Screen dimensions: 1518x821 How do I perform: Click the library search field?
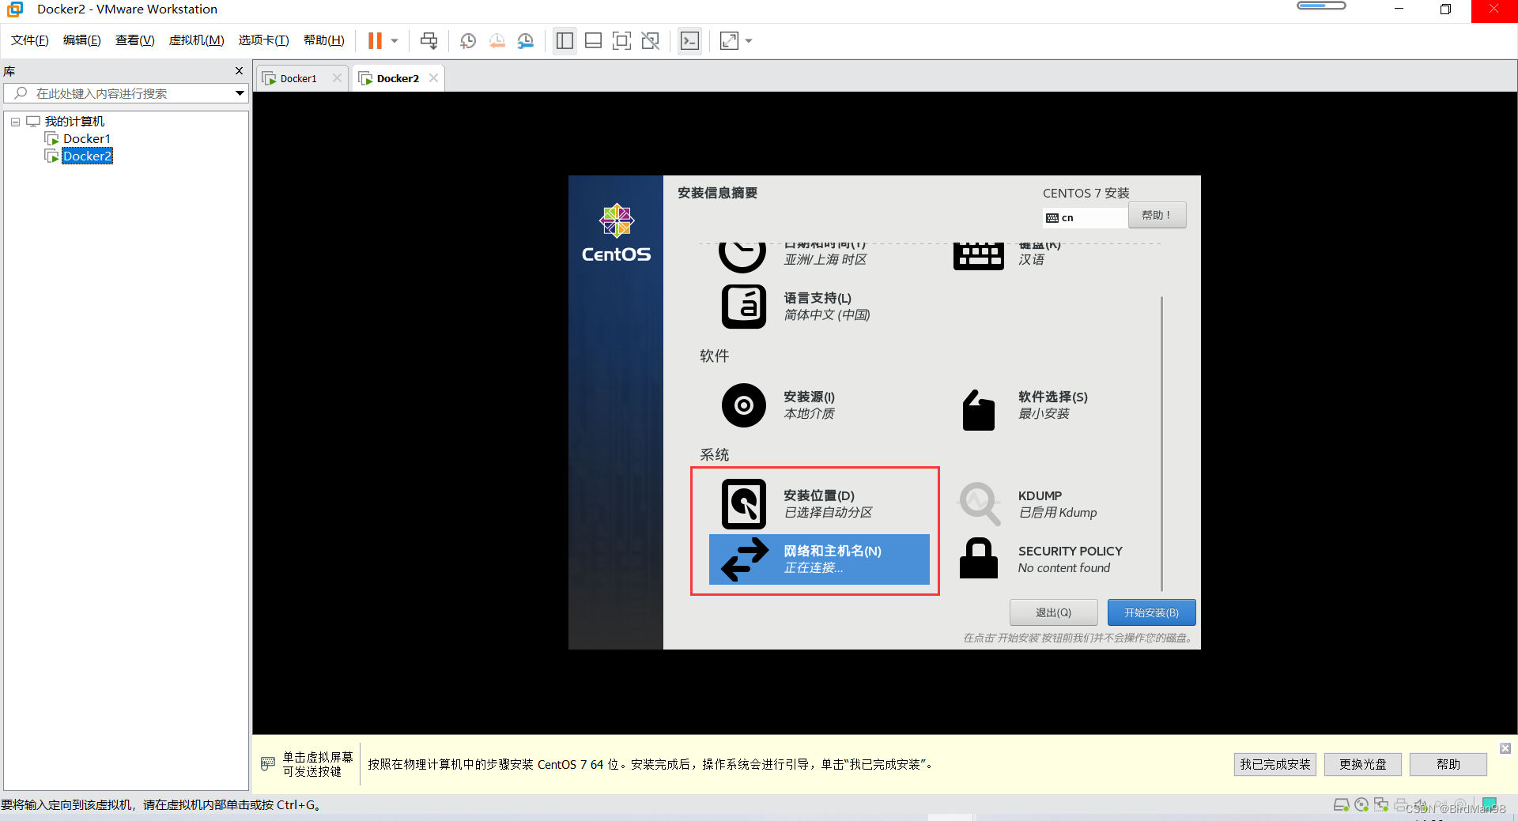point(126,93)
